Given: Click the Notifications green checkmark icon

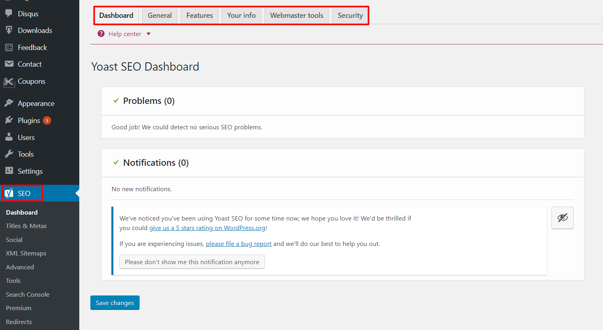Looking at the screenshot, I should [116, 162].
